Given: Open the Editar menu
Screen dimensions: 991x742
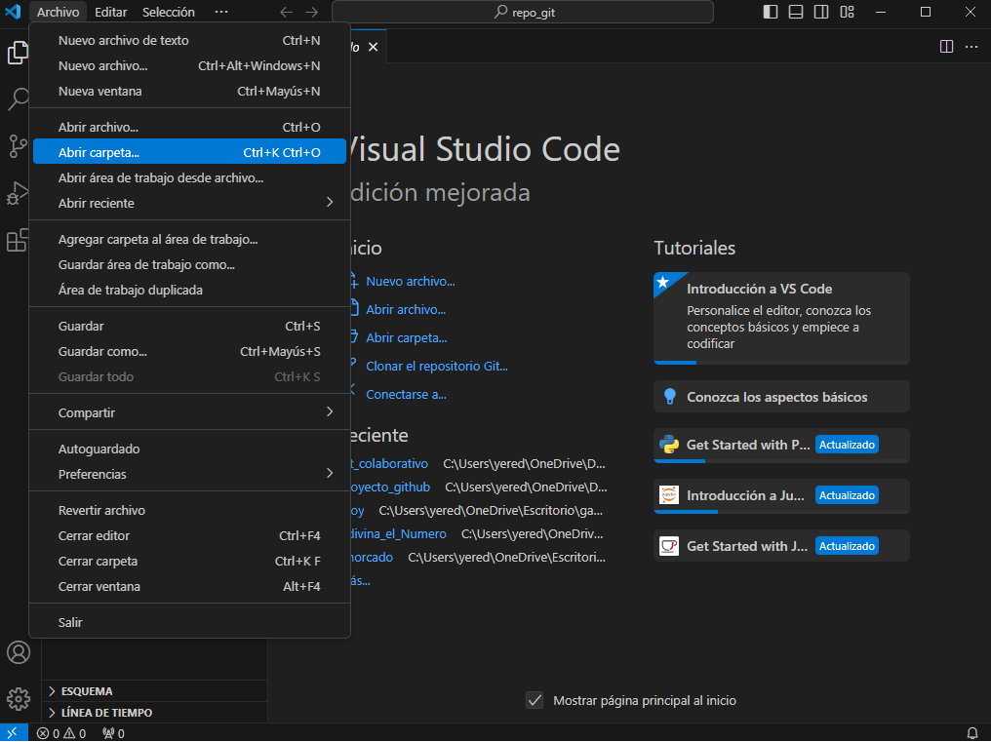Looking at the screenshot, I should coord(110,12).
